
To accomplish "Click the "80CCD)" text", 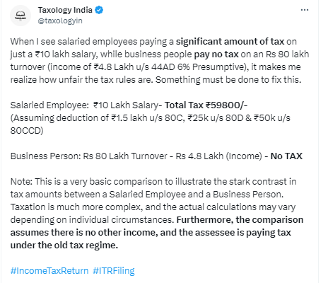I will [27, 131].
